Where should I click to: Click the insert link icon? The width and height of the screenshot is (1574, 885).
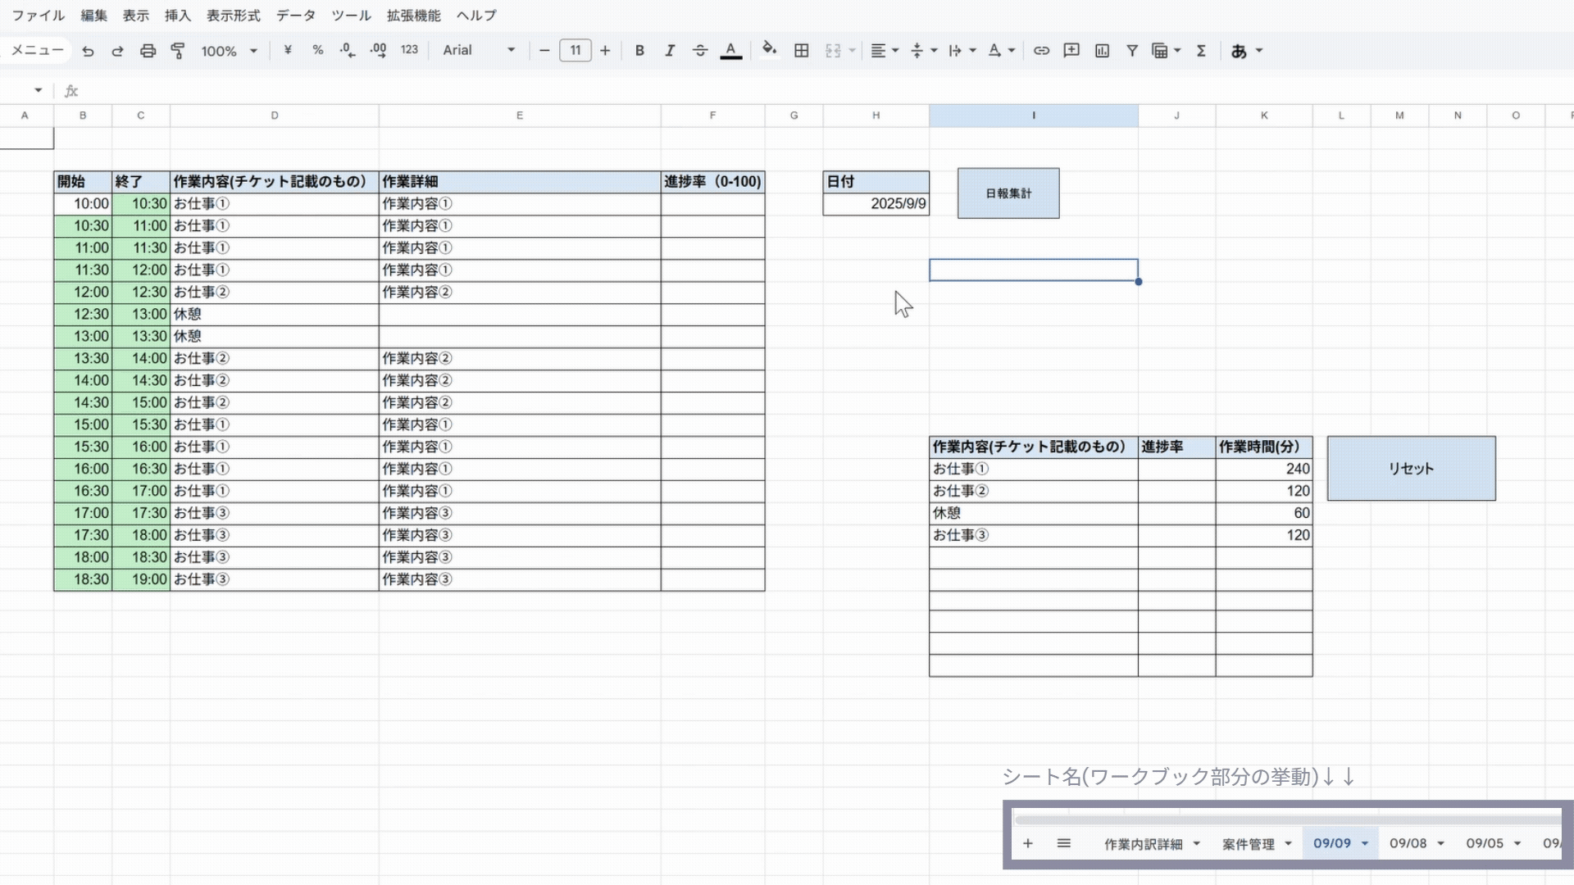tap(1041, 50)
